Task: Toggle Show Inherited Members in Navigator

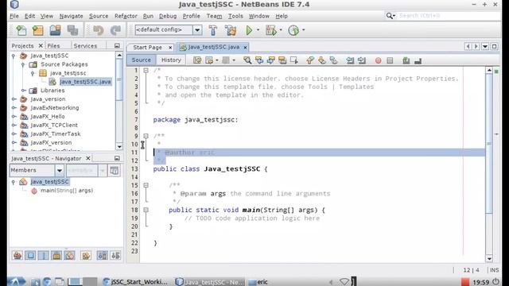Action: (x=17, y=256)
